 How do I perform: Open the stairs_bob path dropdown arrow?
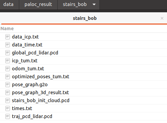94,5
